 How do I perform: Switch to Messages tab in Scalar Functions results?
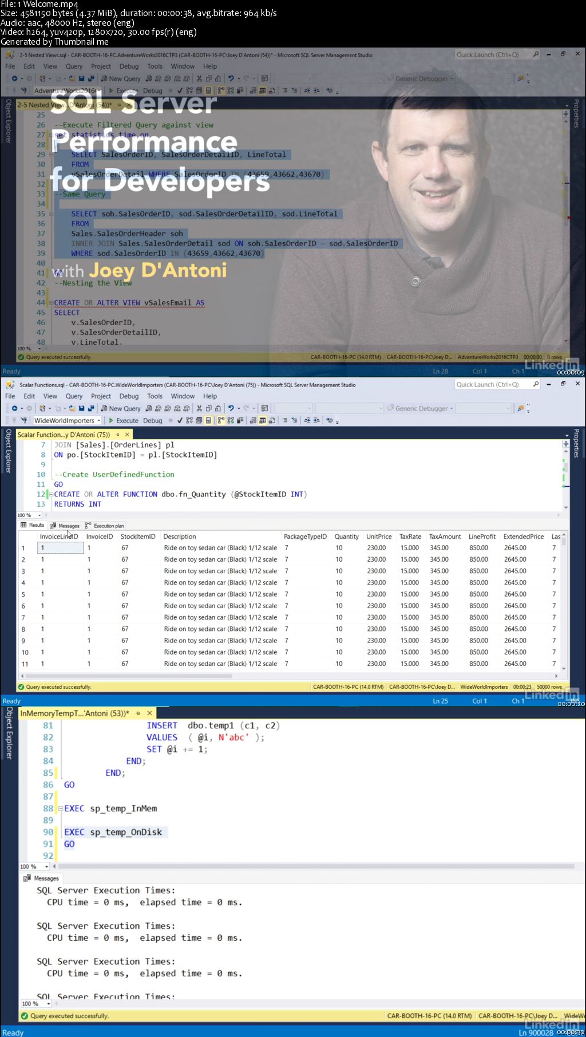tap(65, 526)
